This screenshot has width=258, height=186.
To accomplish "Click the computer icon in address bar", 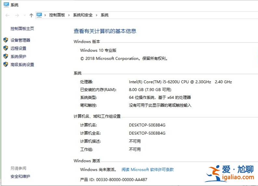I will pos(39,15).
